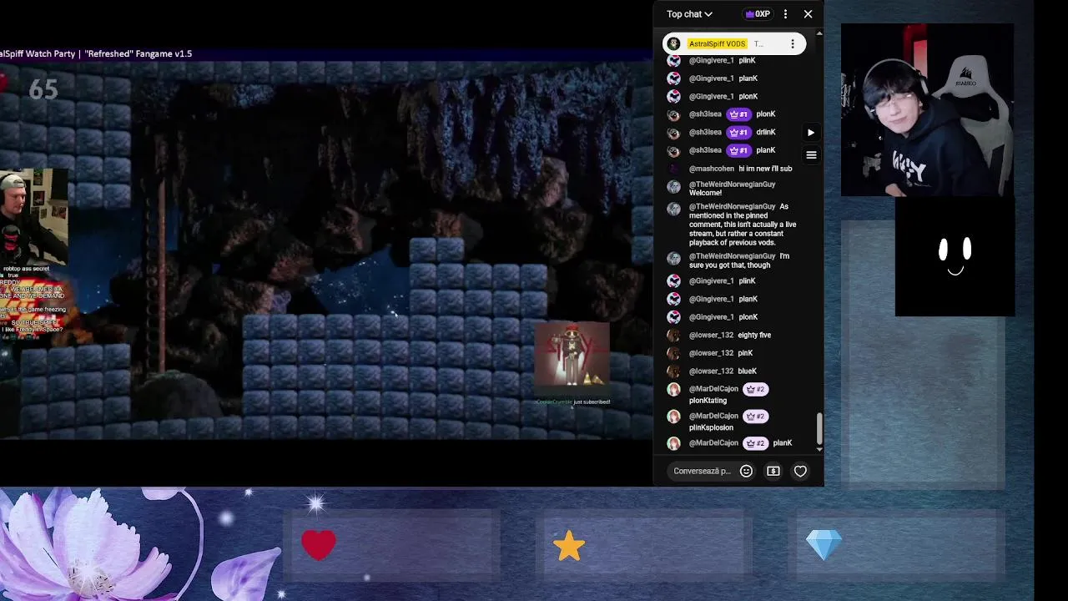Click the blue diamond icon in the bottom overlay
Image resolution: width=1068 pixels, height=601 pixels.
824,545
